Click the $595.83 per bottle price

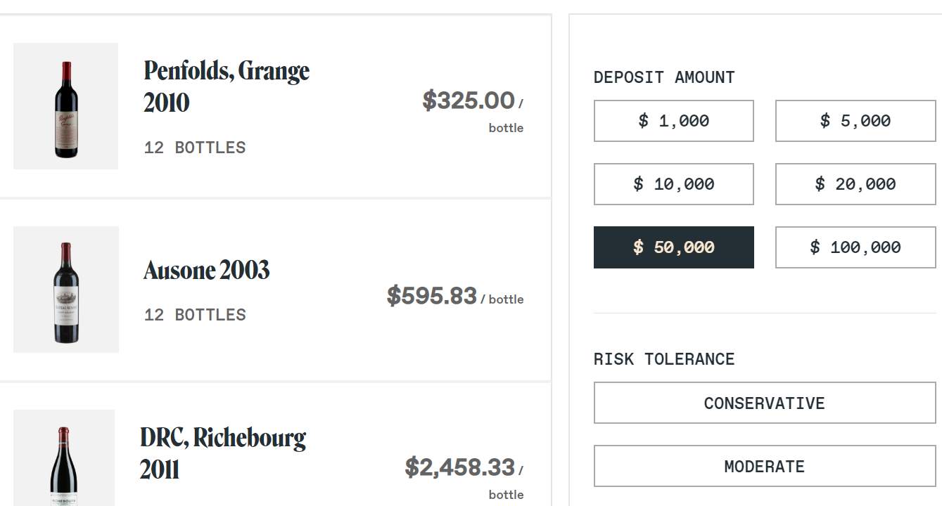click(455, 296)
